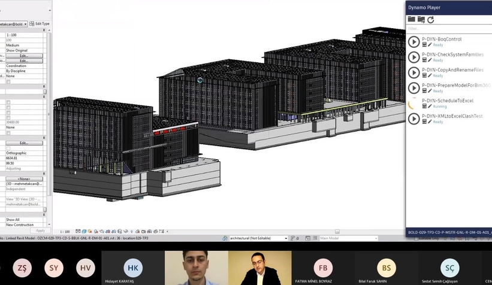
Task: Refresh the Dynamo Player script list
Action: (x=430, y=20)
